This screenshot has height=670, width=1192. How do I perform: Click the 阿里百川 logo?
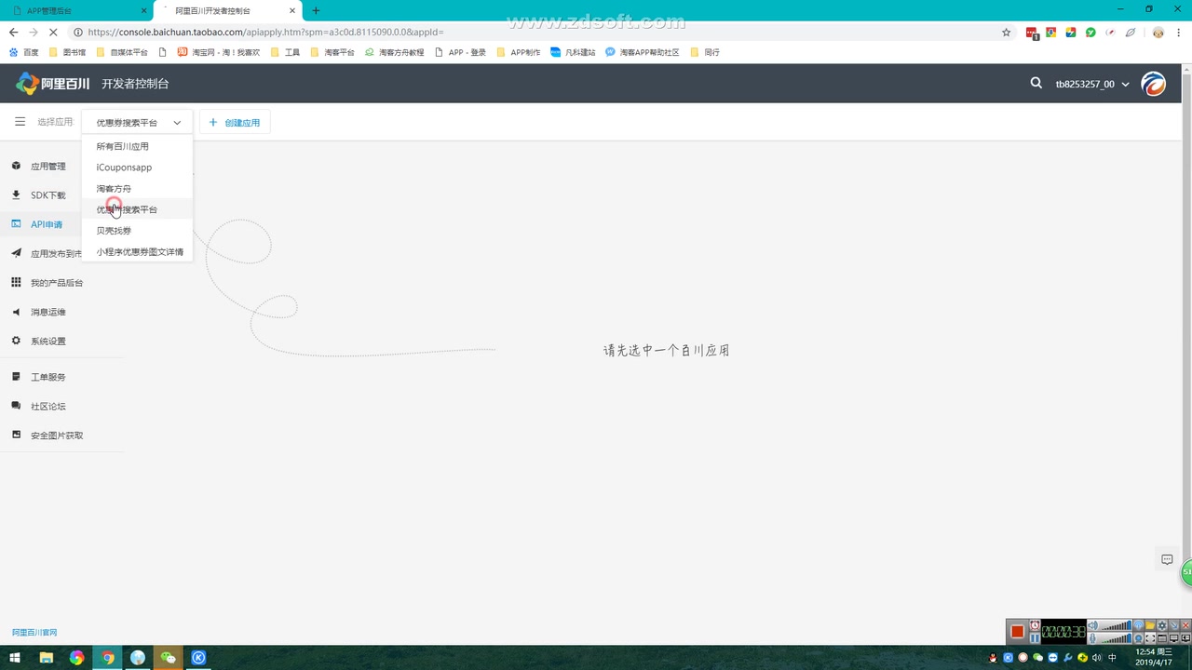(x=53, y=84)
